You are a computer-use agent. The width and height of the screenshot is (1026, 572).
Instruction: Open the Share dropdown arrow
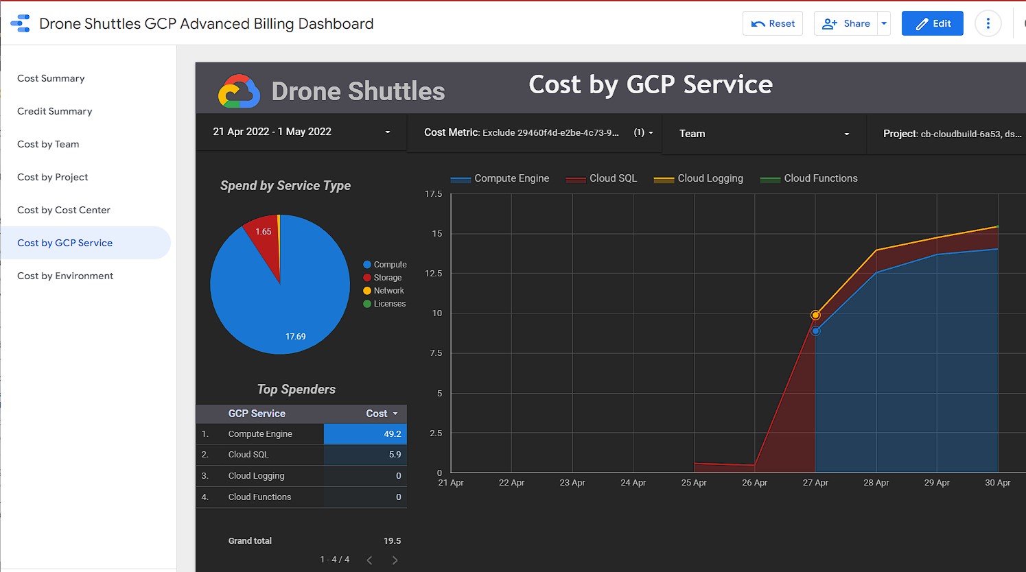coord(884,23)
